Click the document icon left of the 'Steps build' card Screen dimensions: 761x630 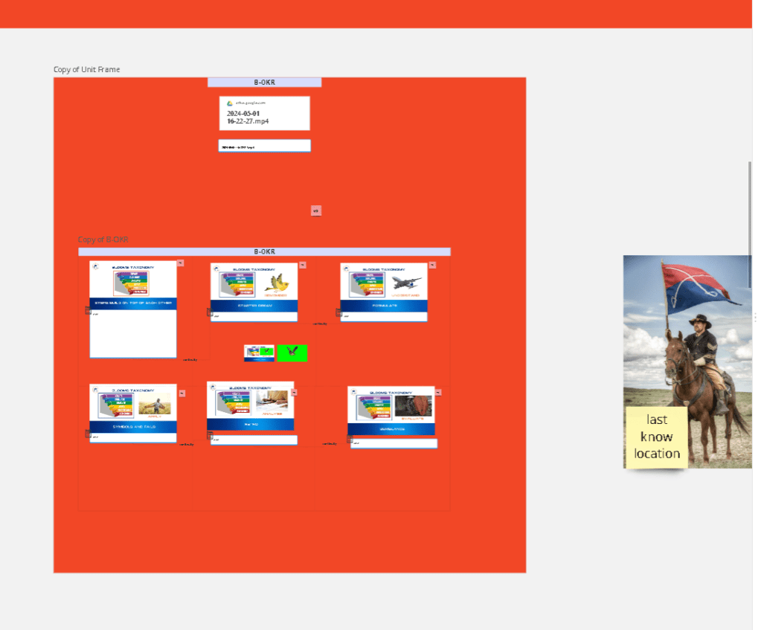[88, 310]
